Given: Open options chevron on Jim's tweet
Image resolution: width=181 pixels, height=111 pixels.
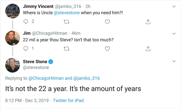Looking at the screenshot, I should (x=174, y=33).
